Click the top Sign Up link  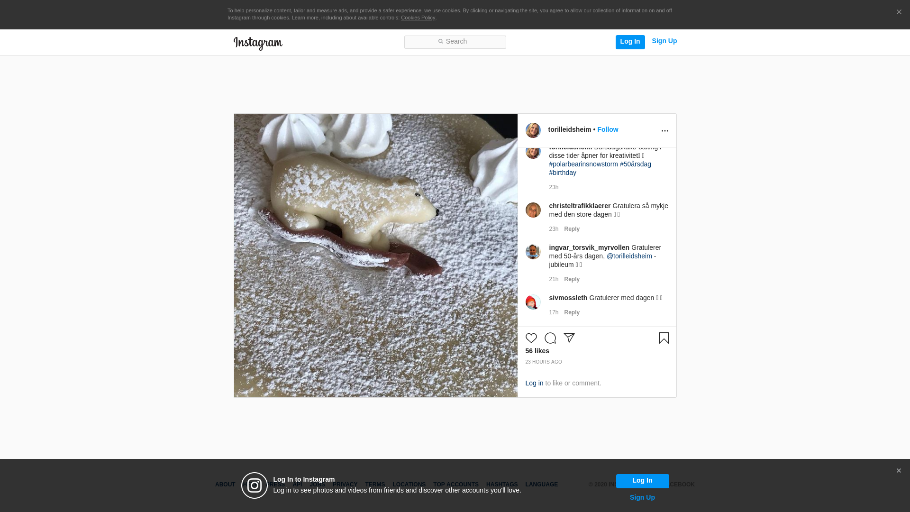tap(664, 41)
